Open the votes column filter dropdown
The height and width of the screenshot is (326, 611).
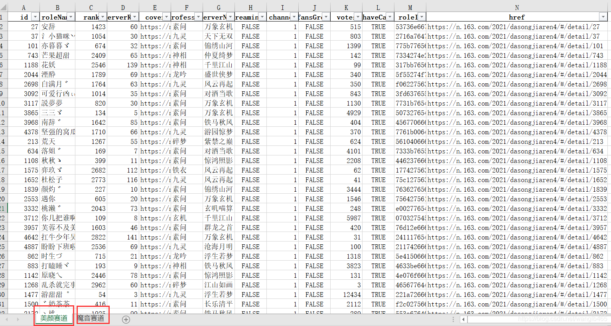click(358, 17)
